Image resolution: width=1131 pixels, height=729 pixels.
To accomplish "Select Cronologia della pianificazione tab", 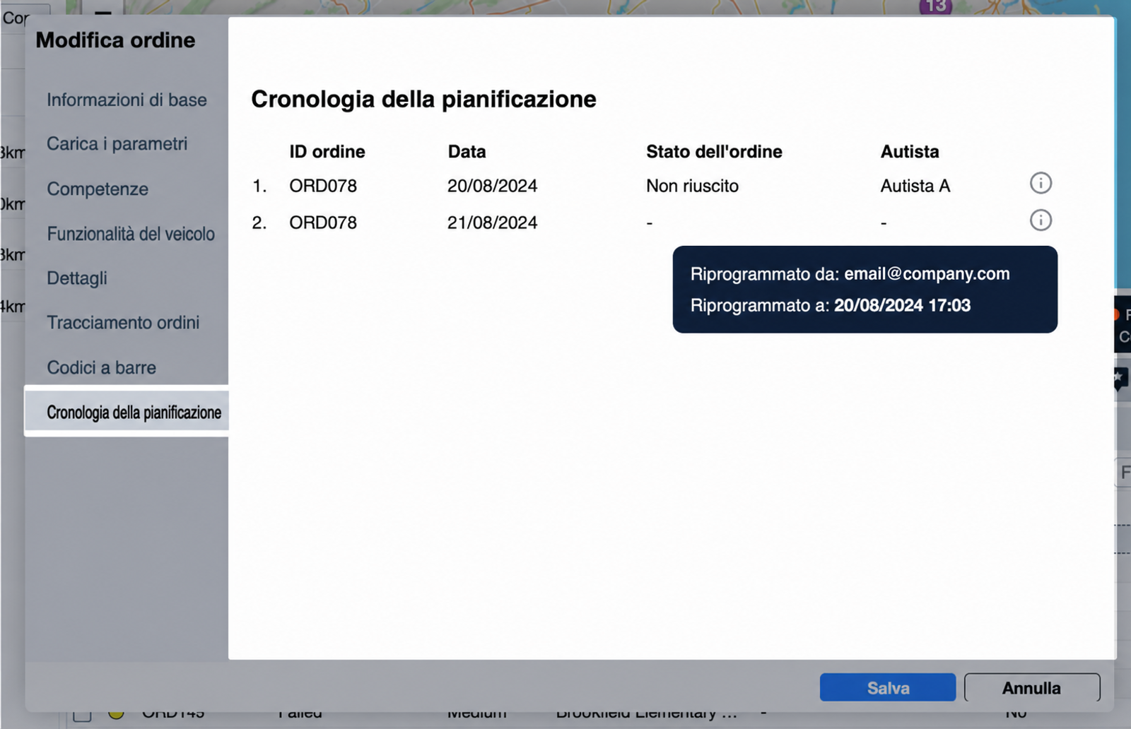I will point(127,412).
